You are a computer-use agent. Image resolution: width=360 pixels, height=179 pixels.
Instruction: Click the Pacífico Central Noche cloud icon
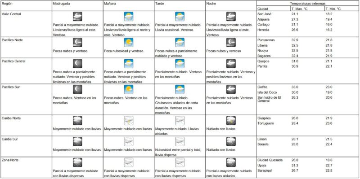231,63
